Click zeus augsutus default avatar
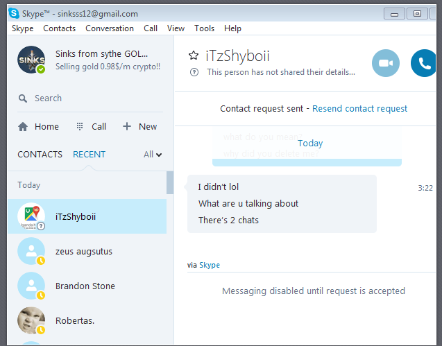The height and width of the screenshot is (346, 442). [31, 251]
